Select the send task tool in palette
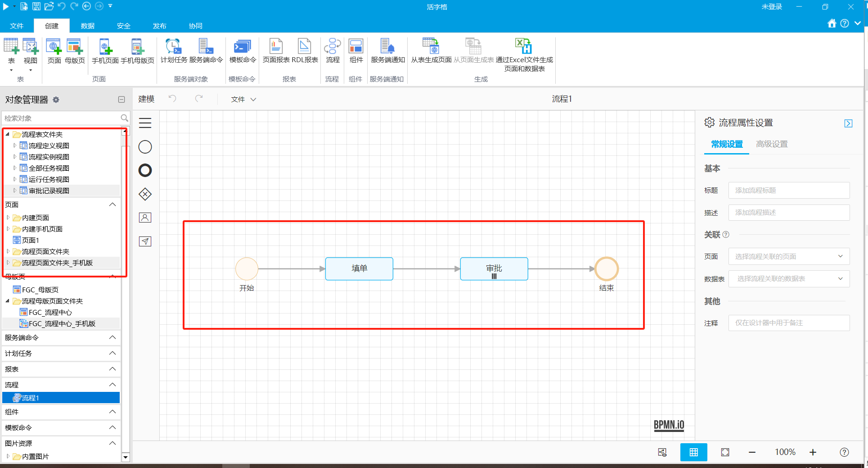The width and height of the screenshot is (868, 468). tap(145, 241)
